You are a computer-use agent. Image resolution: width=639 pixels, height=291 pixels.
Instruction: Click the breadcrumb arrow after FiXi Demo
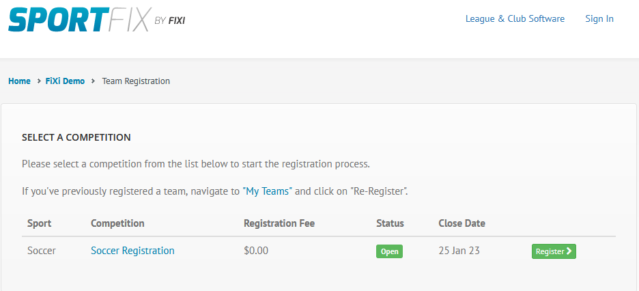[x=94, y=81]
